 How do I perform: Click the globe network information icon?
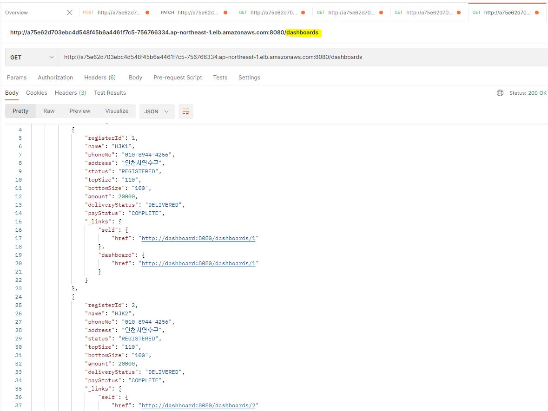click(x=500, y=92)
